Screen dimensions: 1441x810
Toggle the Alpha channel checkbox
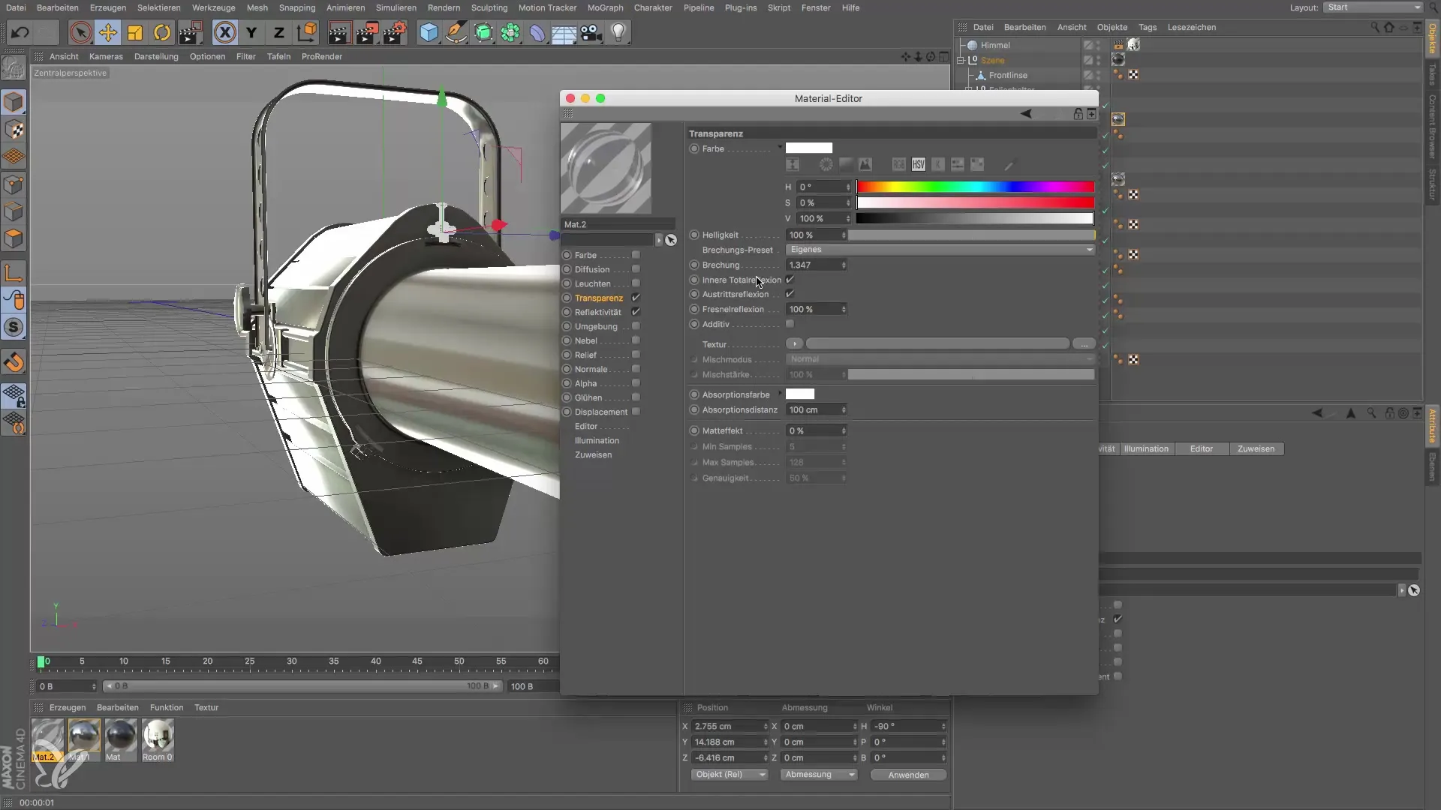(x=636, y=383)
